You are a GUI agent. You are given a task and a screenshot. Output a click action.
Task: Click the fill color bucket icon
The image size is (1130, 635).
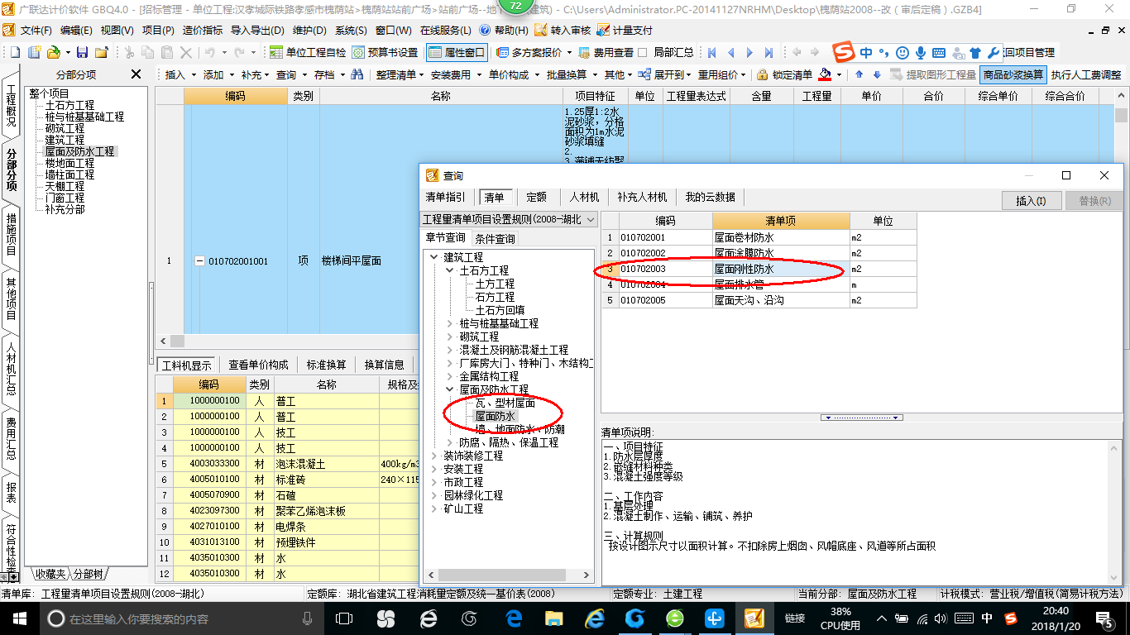click(825, 74)
